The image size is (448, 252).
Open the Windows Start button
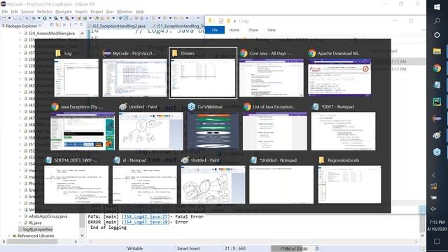(x=437, y=7)
